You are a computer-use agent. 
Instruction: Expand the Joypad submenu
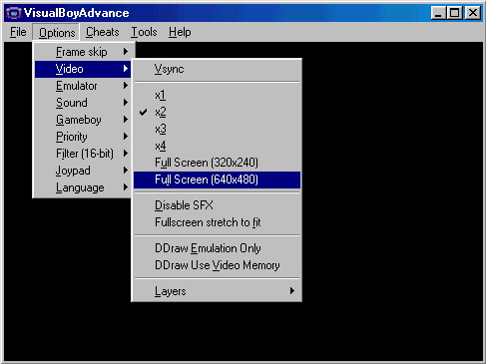point(83,171)
